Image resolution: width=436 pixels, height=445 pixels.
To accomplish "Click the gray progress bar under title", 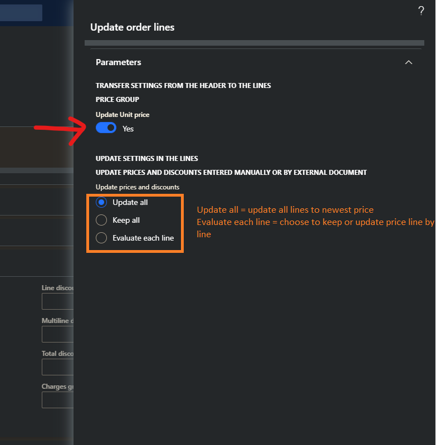I will click(254, 43).
